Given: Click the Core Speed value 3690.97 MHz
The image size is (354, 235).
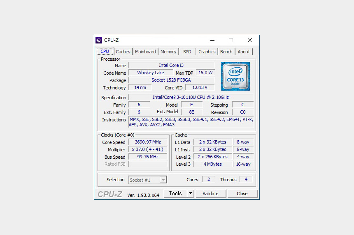Looking at the screenshot, I should tap(148, 142).
